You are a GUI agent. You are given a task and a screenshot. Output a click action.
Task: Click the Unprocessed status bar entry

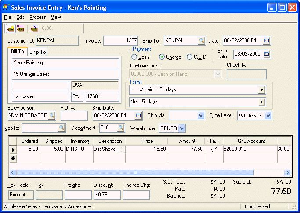pos(256,206)
